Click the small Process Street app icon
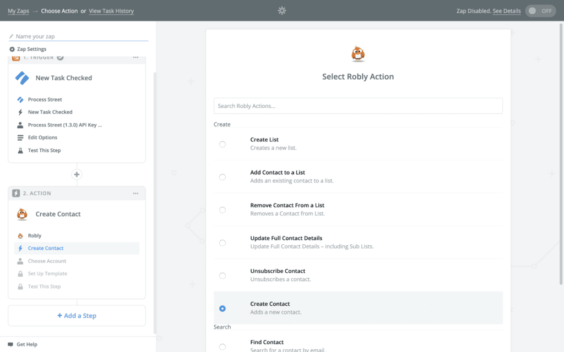The height and width of the screenshot is (352, 564). [x=20, y=100]
